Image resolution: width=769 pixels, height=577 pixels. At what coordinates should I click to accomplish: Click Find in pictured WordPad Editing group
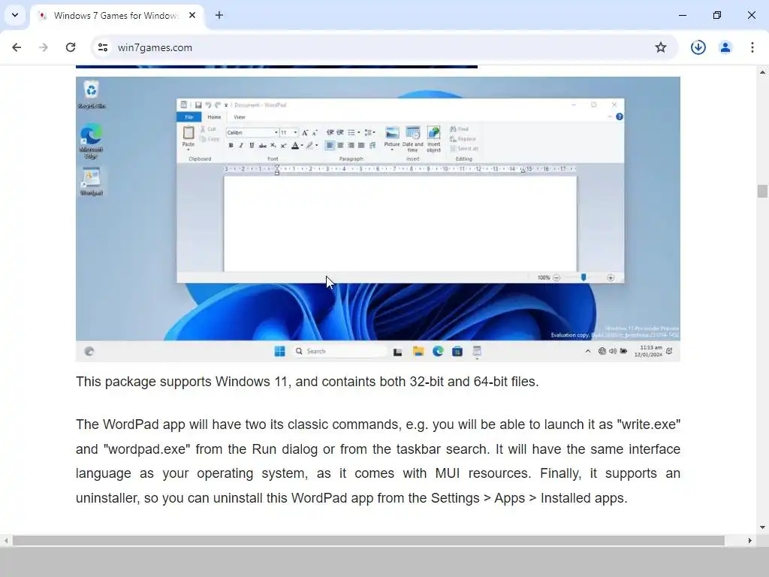(460, 129)
